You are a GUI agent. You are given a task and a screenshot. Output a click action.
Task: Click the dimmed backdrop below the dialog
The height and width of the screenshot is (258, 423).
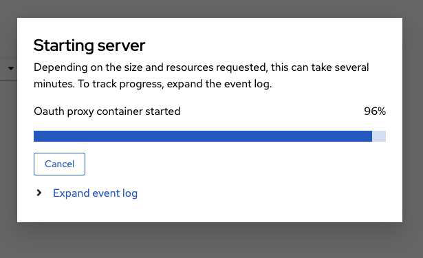[212, 240]
